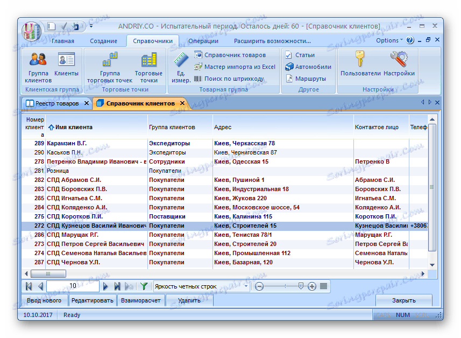Go to first record button

pos(29,286)
